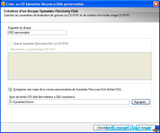This screenshot has width=160, height=133.
Task: Cancel the wizard with Annuler button
Action: click(x=146, y=127)
